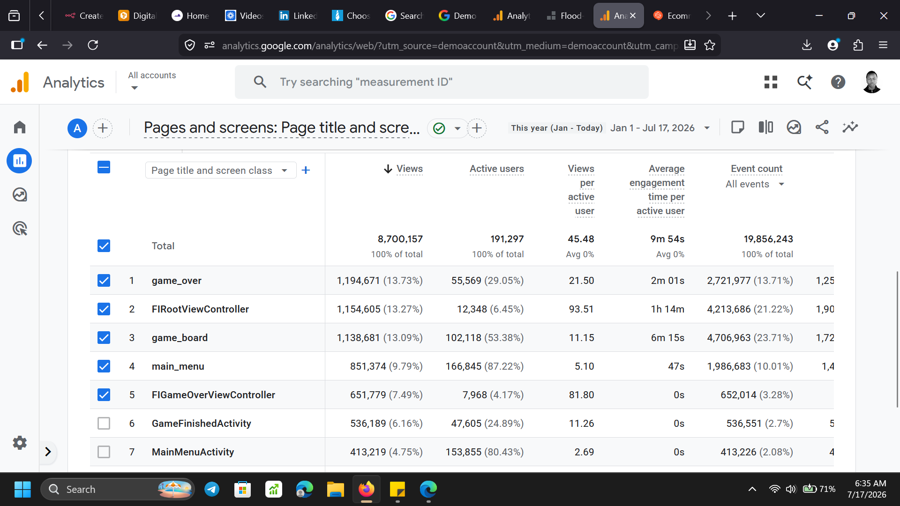The image size is (900, 506).
Task: Uncheck the game_over row checkbox
Action: [104, 281]
